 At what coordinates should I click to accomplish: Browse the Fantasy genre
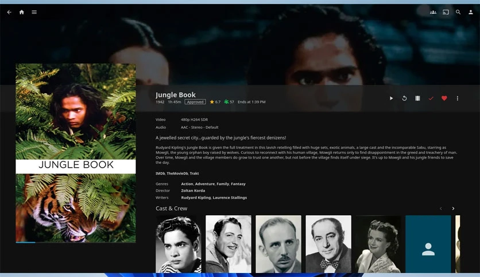pos(238,184)
